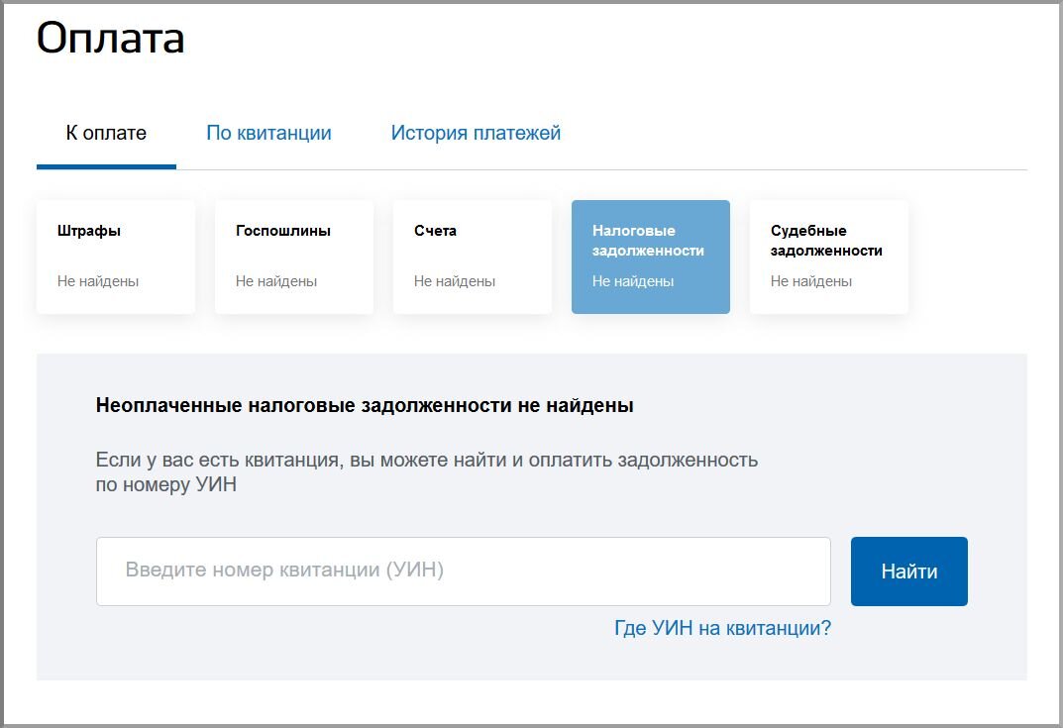Switch to the К оплате tab
Image resolution: width=1063 pixels, height=728 pixels.
pyautogui.click(x=106, y=132)
